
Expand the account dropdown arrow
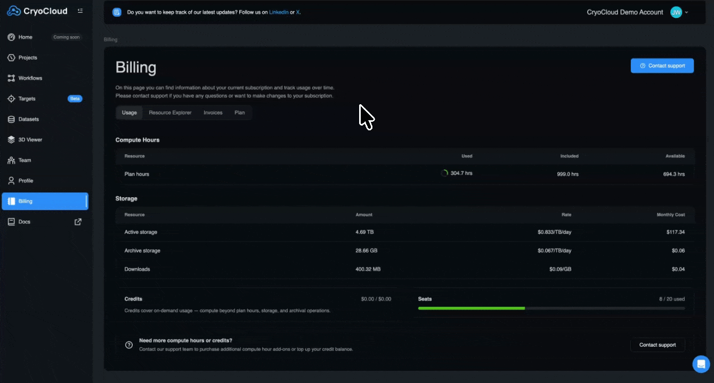pos(686,12)
